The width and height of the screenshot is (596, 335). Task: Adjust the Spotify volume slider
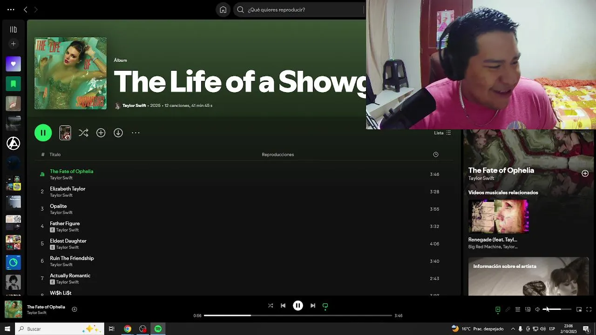(x=557, y=309)
